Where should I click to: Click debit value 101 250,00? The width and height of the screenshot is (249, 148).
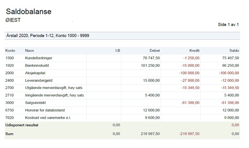[x=150, y=66]
